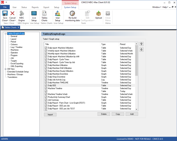The image size is (177, 141).
Task: Open the Window menu dropdown
Action: click(x=157, y=7)
